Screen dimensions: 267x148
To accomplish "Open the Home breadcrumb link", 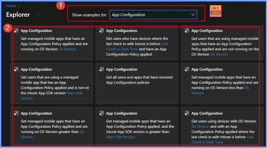I will click(x=11, y=6).
